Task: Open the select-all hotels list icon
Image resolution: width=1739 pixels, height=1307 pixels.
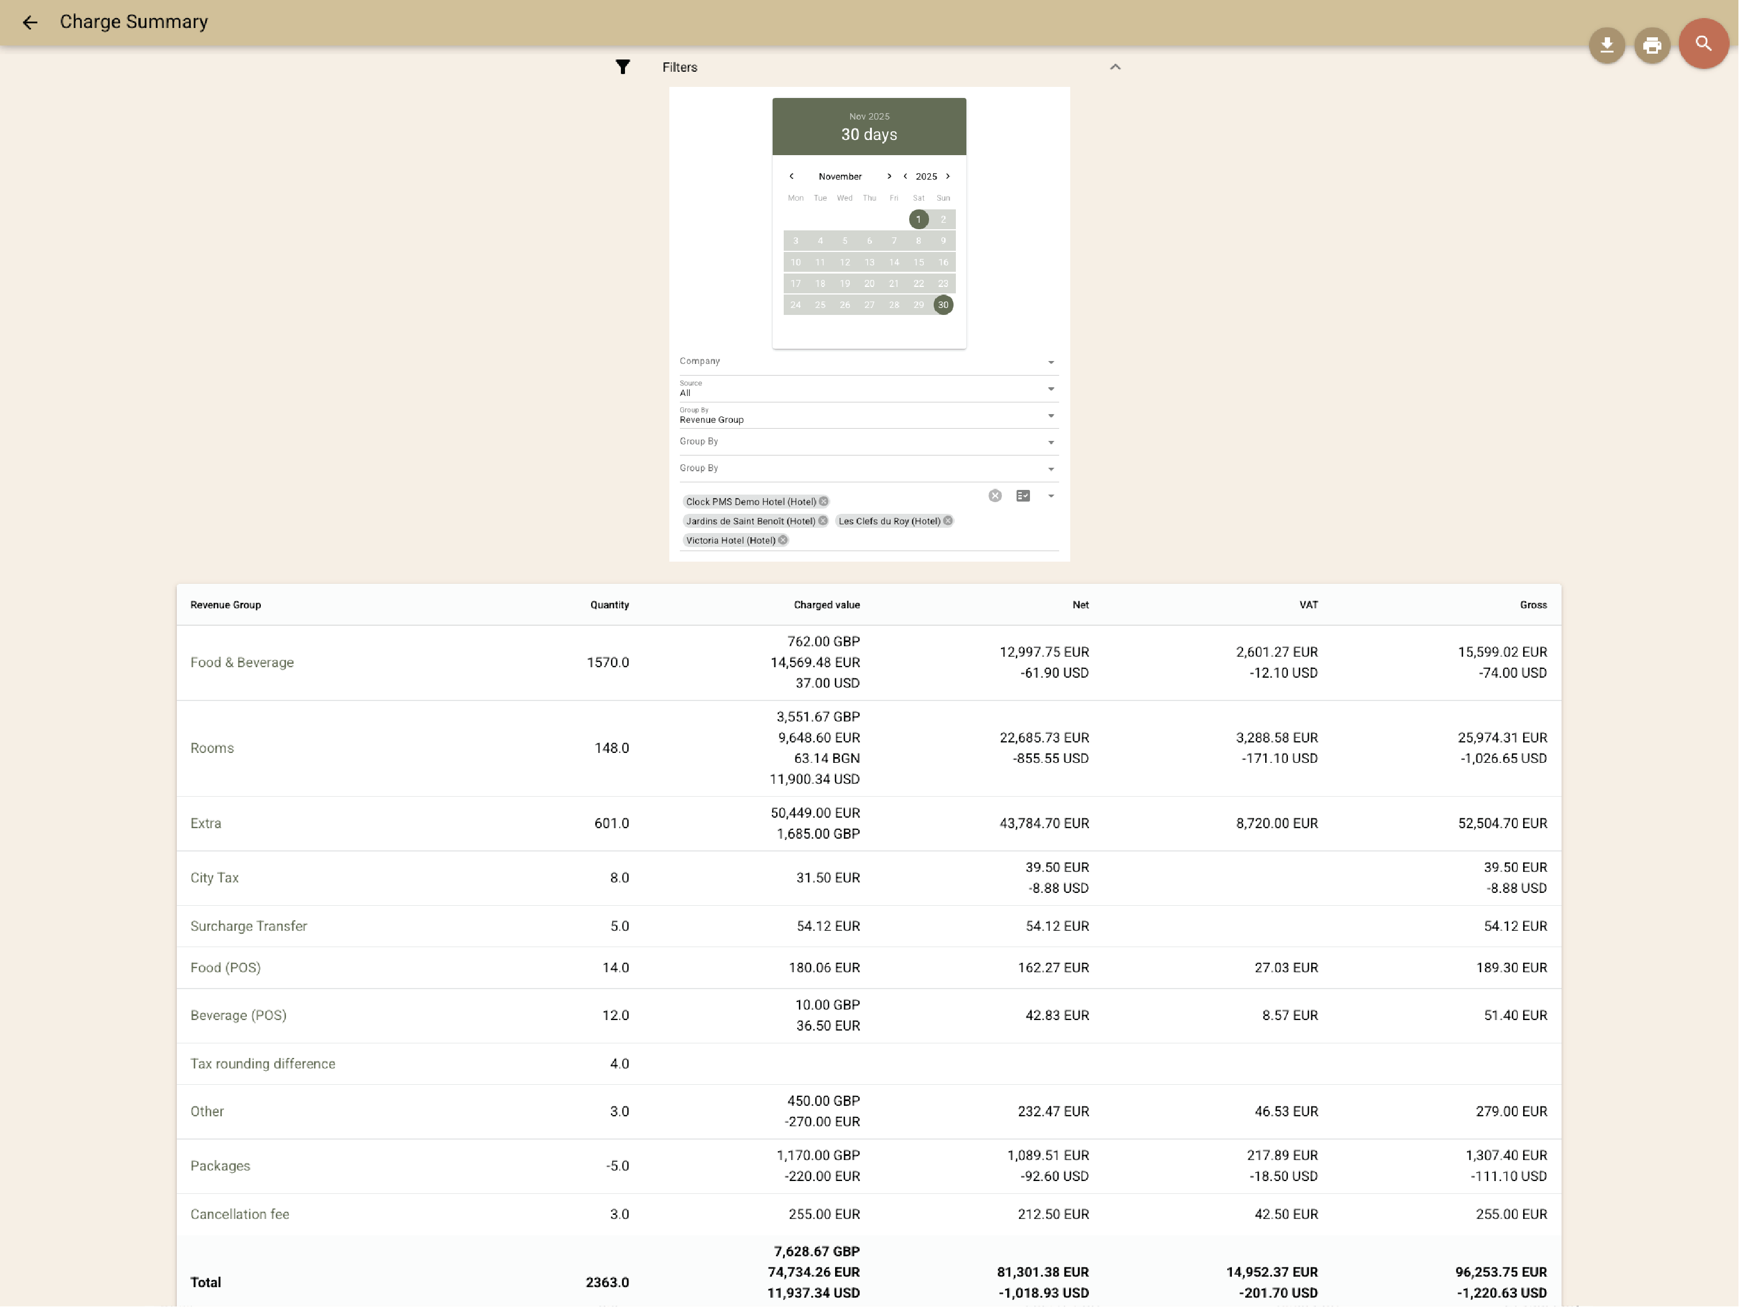Action: [x=1023, y=495]
